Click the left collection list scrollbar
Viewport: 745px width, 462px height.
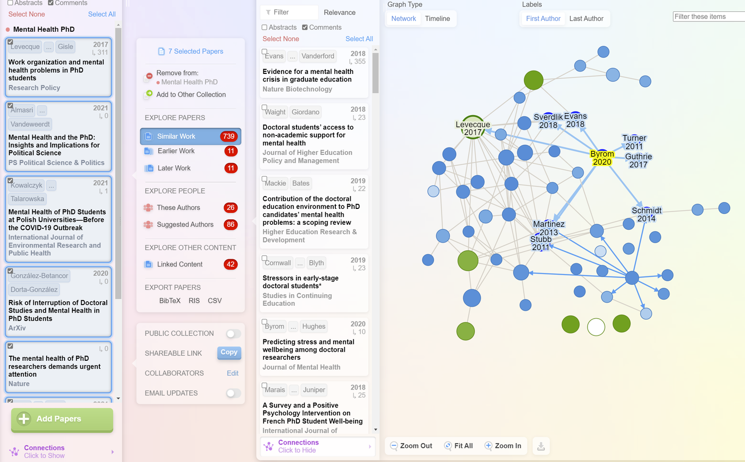tap(118, 164)
